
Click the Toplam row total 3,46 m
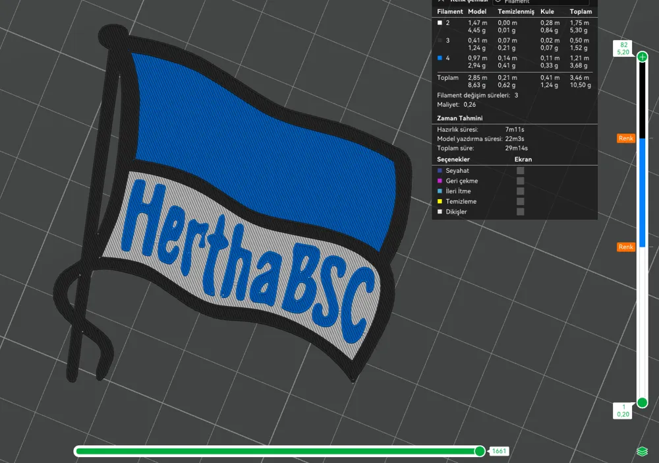(x=579, y=77)
